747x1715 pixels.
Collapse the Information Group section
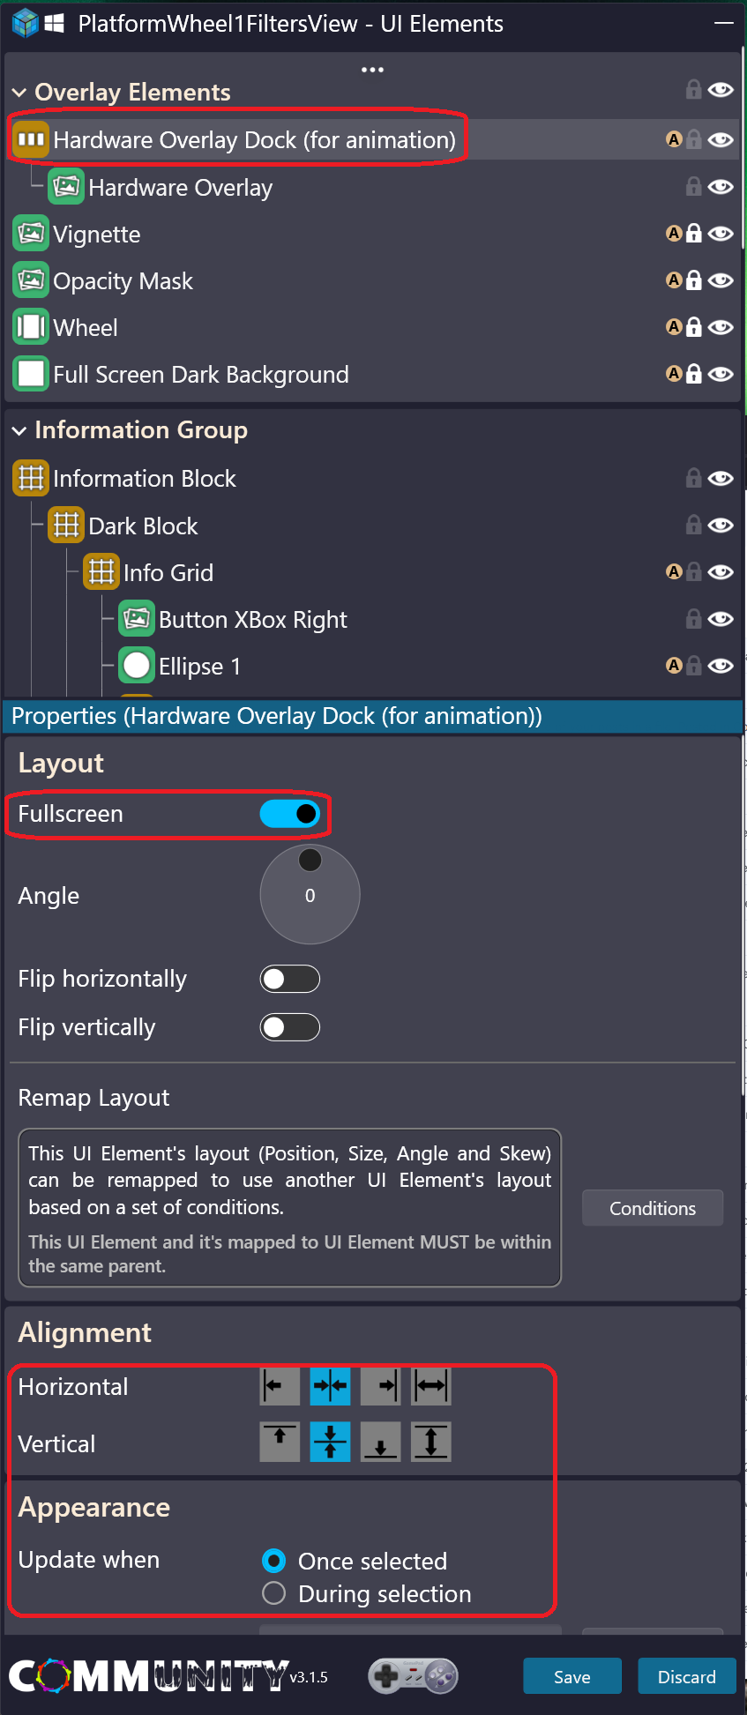19,430
